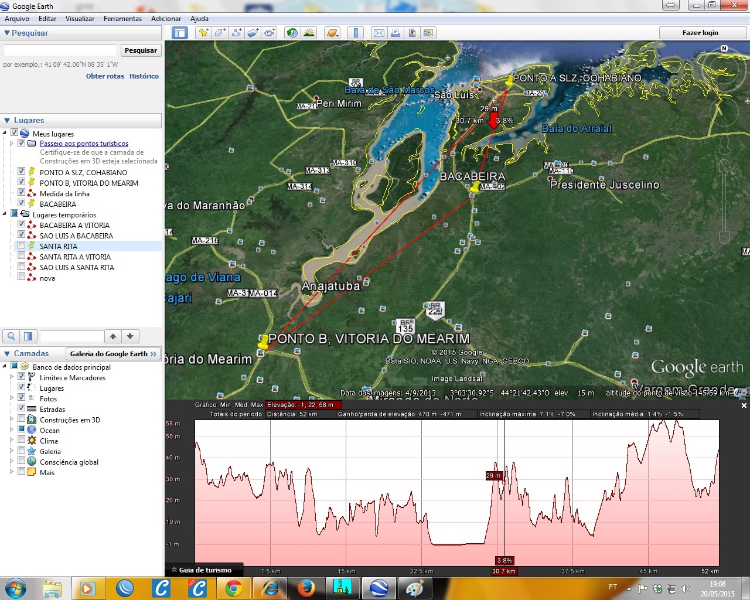Image resolution: width=750 pixels, height=600 pixels.
Task: Record a tour with the camera icon
Action: click(x=270, y=33)
